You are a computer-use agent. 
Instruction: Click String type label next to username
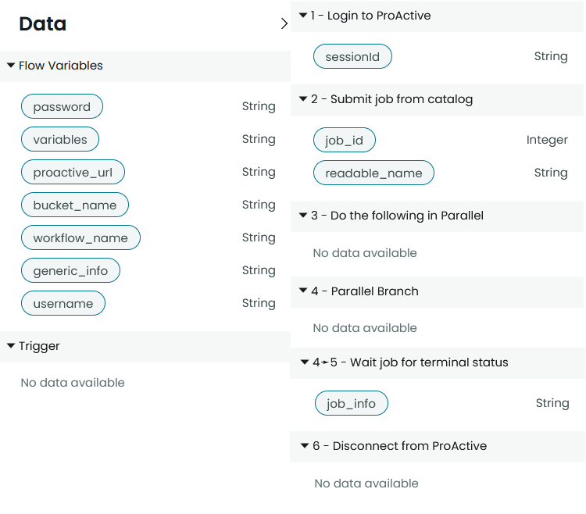coord(259,303)
